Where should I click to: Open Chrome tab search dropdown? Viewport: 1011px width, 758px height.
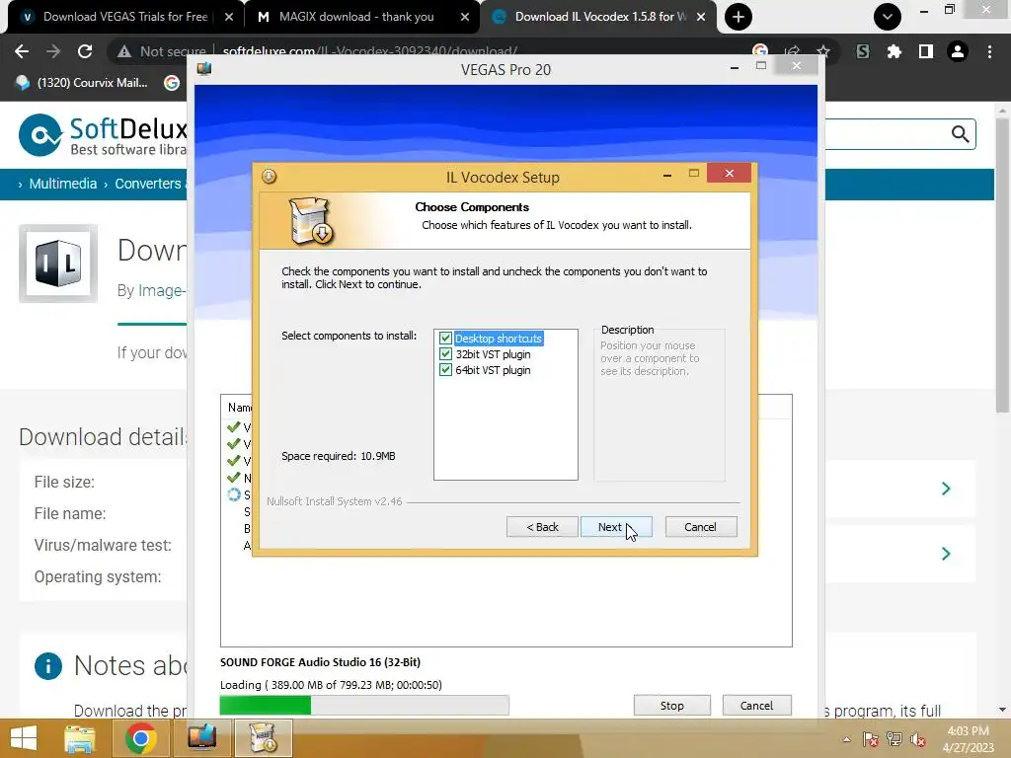(x=888, y=17)
